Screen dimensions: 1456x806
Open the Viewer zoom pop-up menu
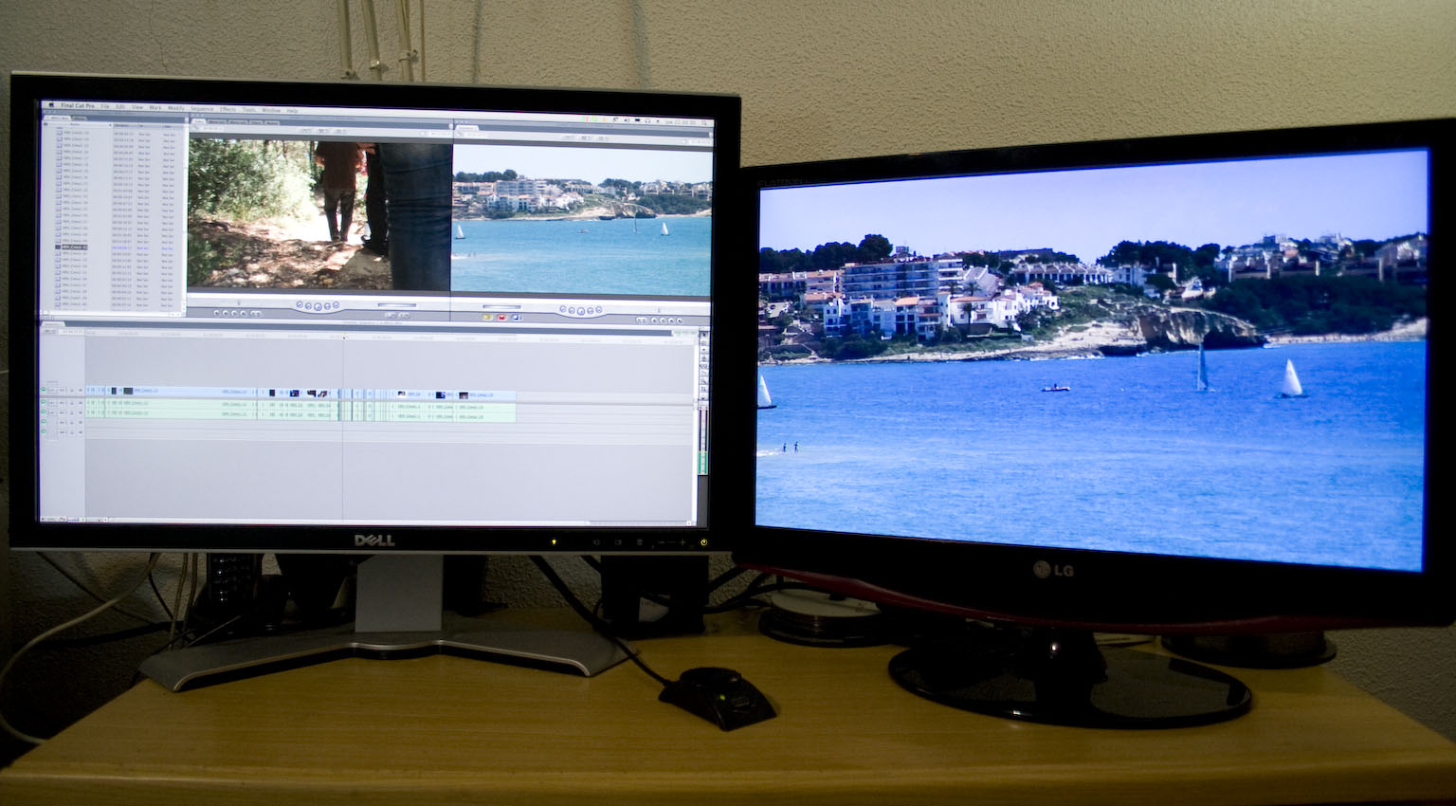305,131
